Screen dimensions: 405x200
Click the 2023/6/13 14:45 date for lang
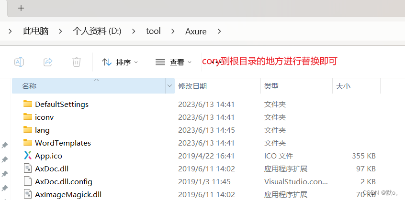[x=206, y=130]
